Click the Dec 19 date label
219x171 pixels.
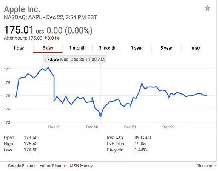[x=54, y=127]
